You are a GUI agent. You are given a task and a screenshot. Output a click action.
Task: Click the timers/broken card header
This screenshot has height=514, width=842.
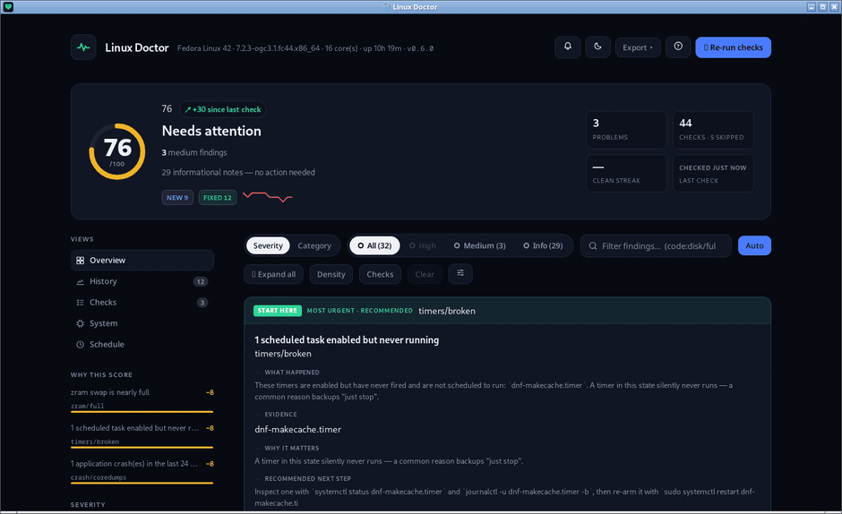pyautogui.click(x=508, y=311)
